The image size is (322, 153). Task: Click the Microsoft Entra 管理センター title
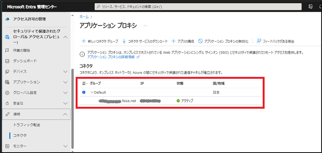tap(32, 7)
